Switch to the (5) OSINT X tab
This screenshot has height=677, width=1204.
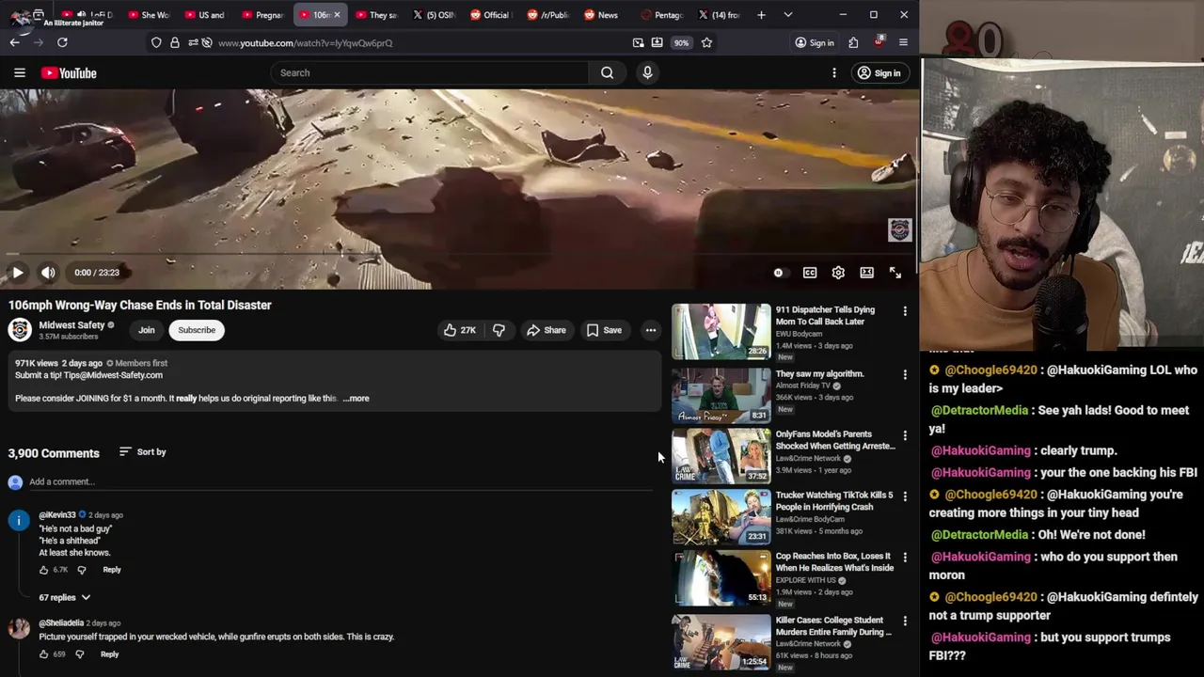433,15
